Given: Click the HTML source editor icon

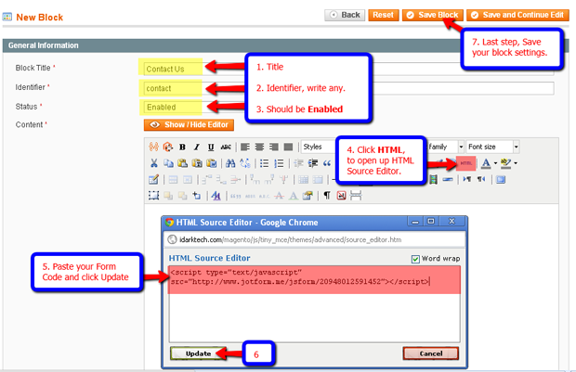Looking at the screenshot, I should (465, 163).
